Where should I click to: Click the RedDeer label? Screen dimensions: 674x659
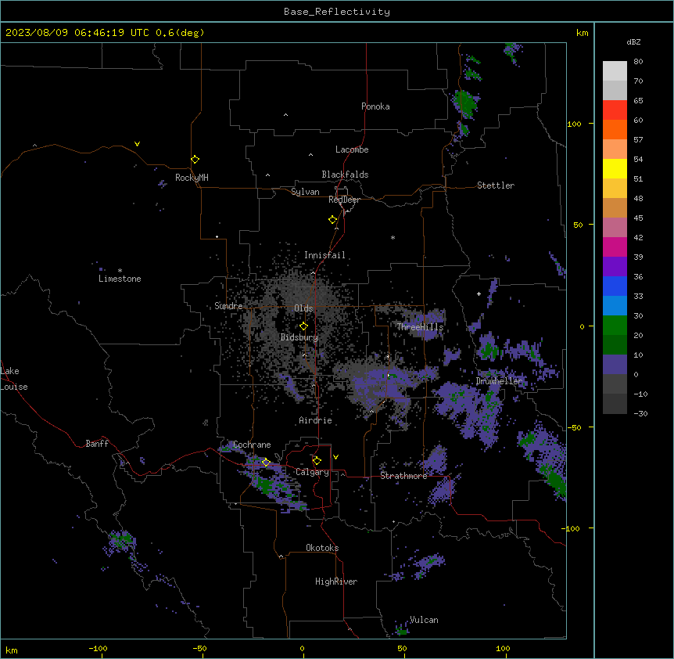(344, 200)
